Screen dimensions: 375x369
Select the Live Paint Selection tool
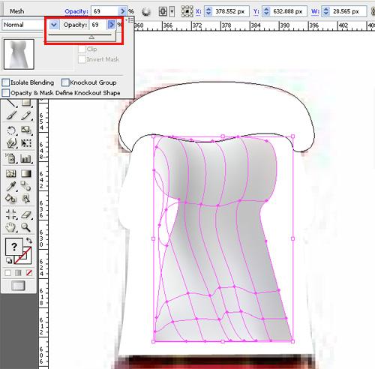[26, 199]
